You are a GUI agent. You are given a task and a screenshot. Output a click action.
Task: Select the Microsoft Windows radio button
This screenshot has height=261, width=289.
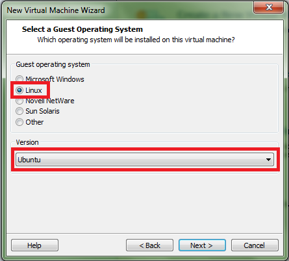[x=19, y=79]
